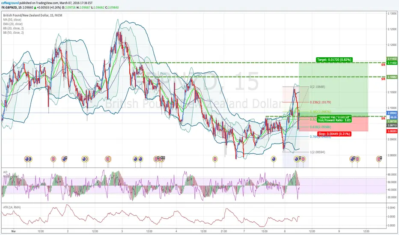Click the topmost SR resistance line label
399x235 pixels.
pos(383,65)
